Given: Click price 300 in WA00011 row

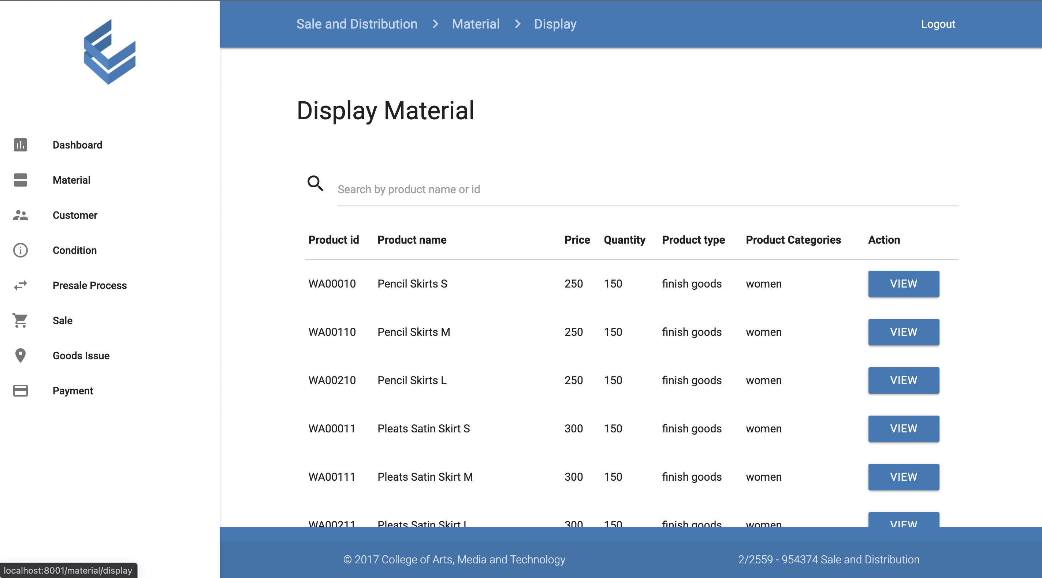Looking at the screenshot, I should [x=574, y=428].
